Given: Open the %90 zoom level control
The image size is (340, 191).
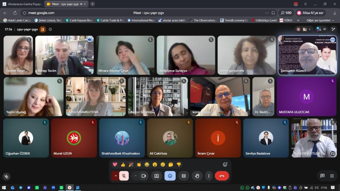Looking at the screenshot, I should tap(286, 13).
